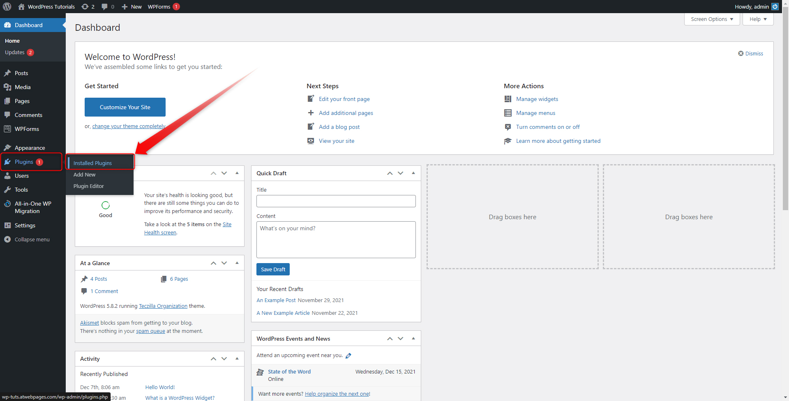
Task: Click the Comments icon in sidebar
Action: pyautogui.click(x=7, y=115)
